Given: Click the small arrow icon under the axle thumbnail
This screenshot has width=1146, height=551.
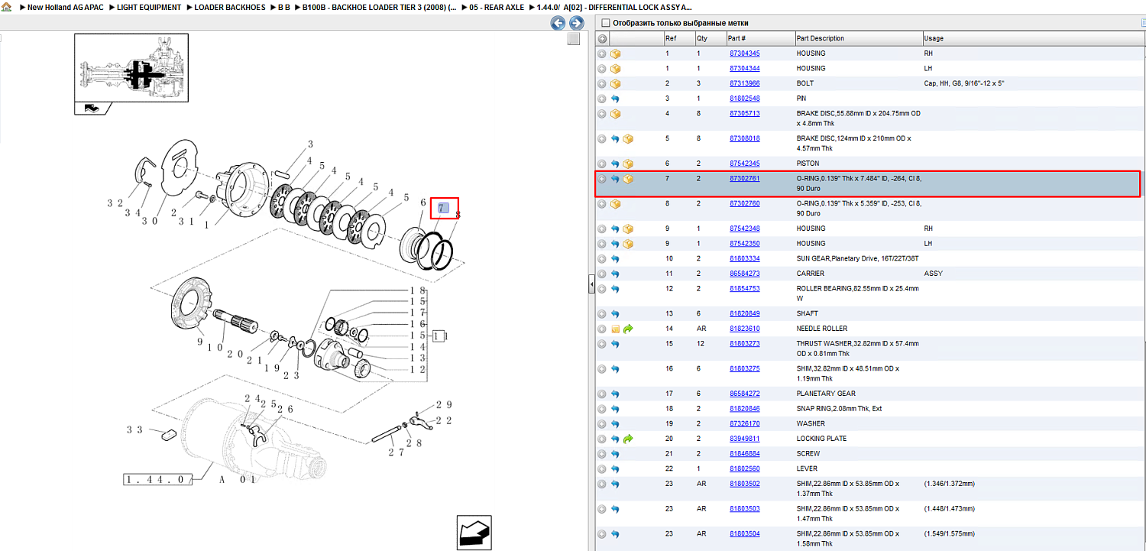Looking at the screenshot, I should 91,109.
